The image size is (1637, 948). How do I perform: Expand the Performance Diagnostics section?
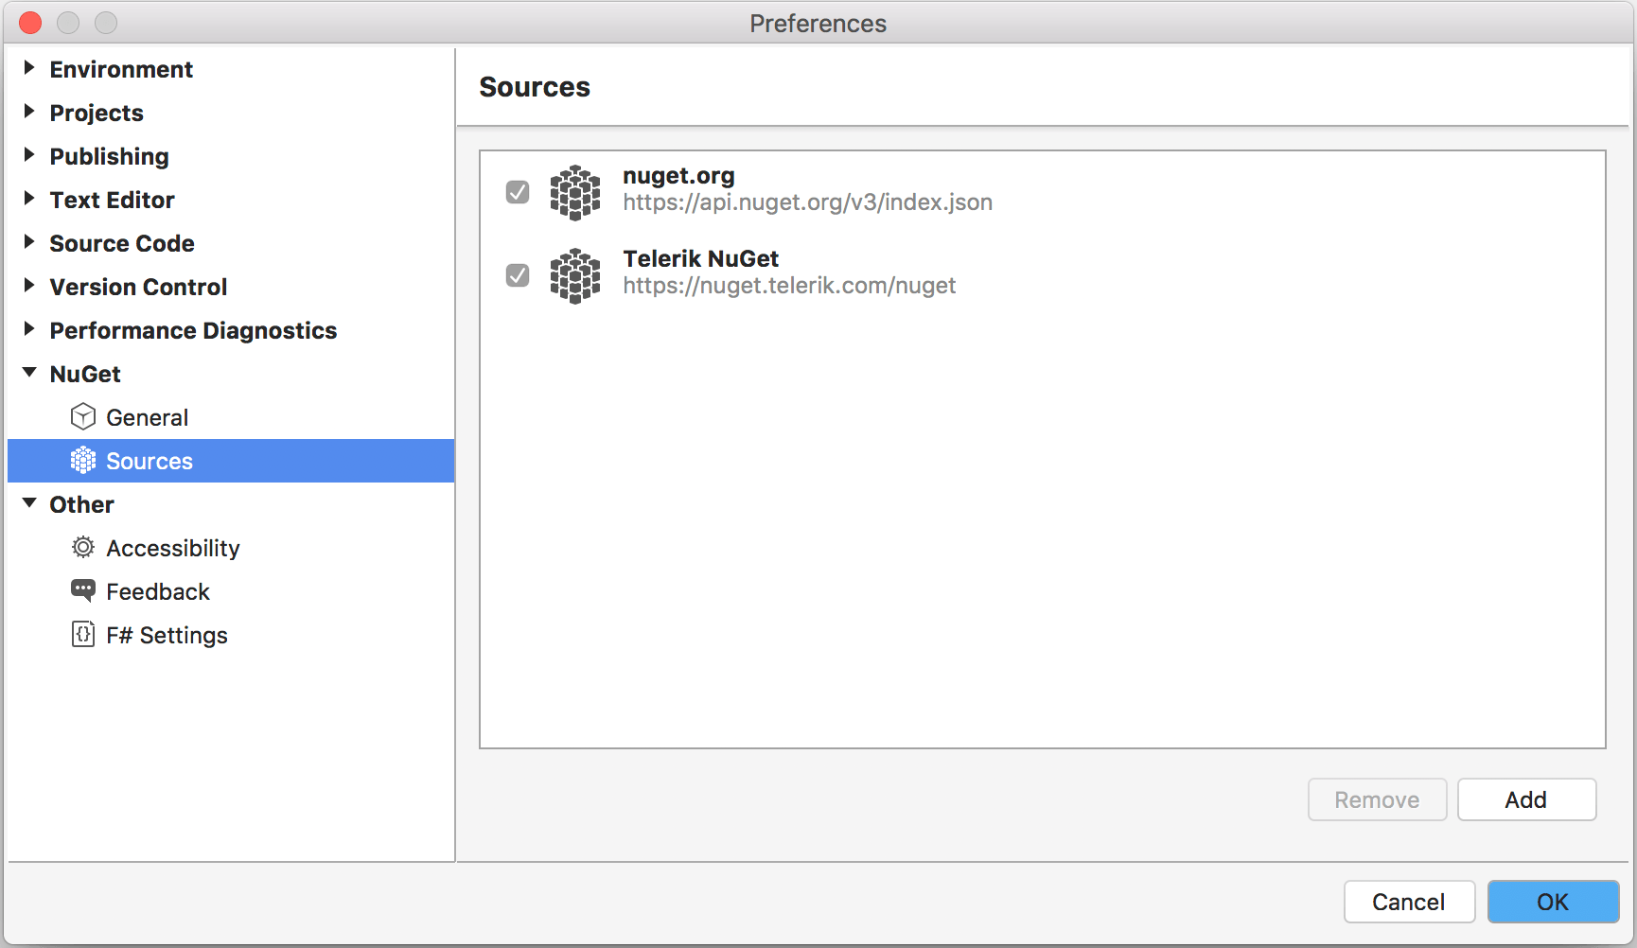(x=29, y=328)
